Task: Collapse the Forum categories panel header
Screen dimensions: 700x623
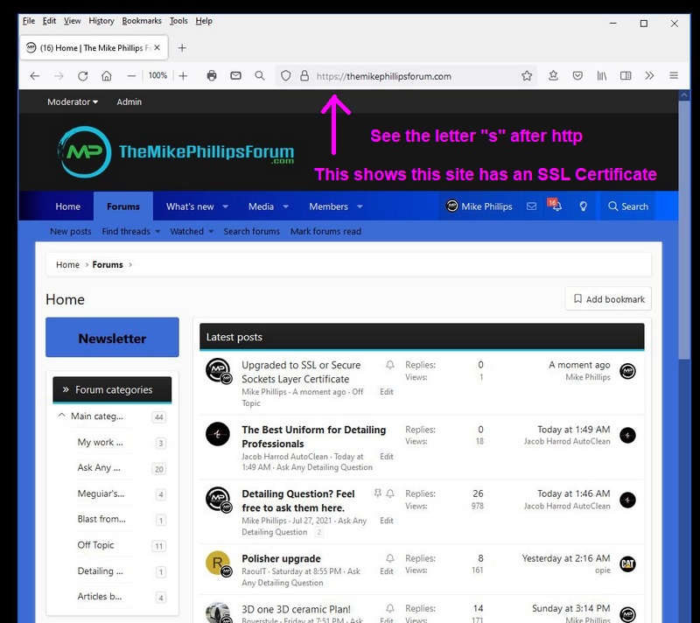Action: (x=112, y=389)
